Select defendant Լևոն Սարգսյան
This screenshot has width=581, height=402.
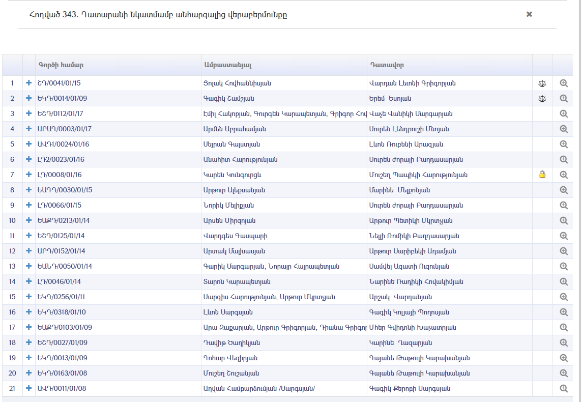(x=228, y=312)
